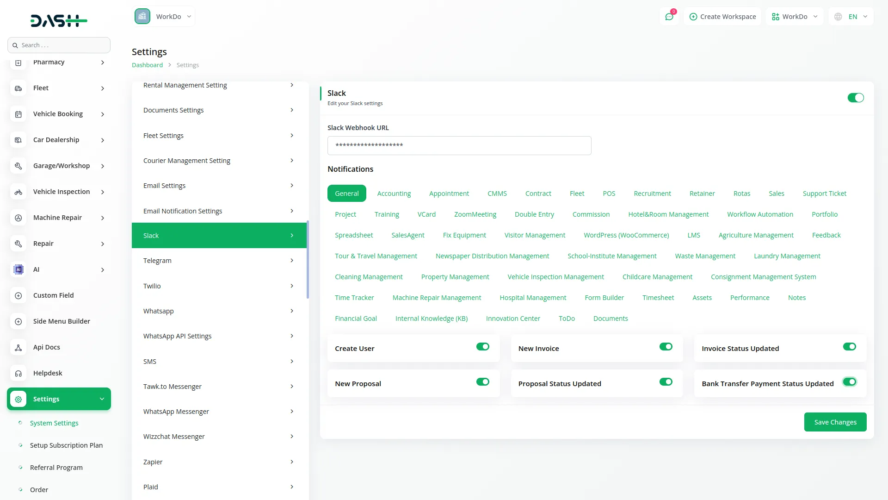Disable the Bank Transfer Payment Status Updated toggle
Screen dimensions: 888x500
click(850, 382)
